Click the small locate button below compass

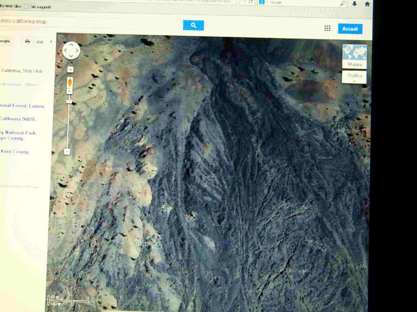[x=70, y=69]
